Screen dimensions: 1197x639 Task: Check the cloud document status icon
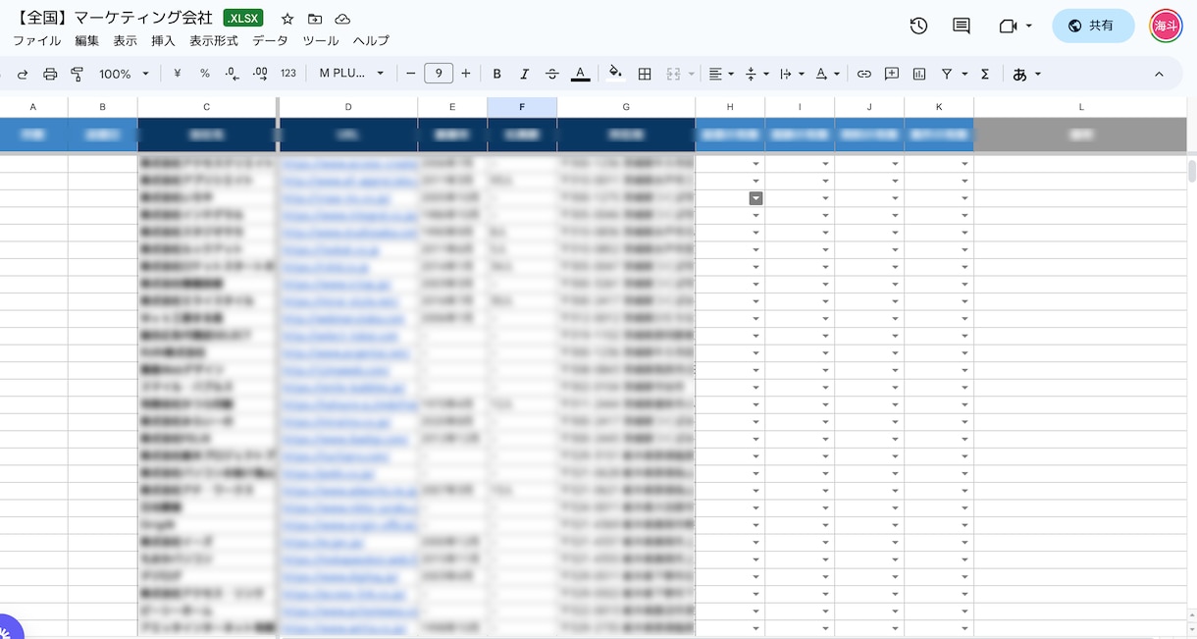point(342,20)
